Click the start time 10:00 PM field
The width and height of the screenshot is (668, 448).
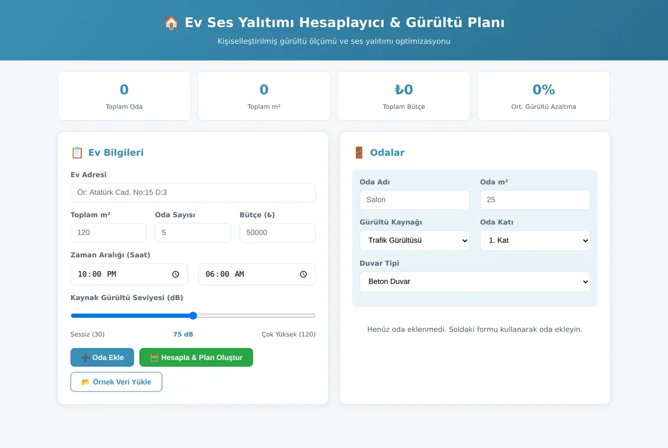[129, 274]
